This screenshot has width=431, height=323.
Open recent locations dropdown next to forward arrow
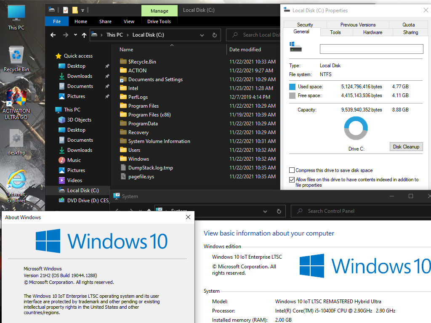(76, 35)
